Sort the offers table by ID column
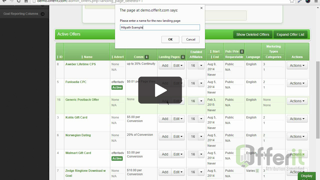 (x=59, y=57)
